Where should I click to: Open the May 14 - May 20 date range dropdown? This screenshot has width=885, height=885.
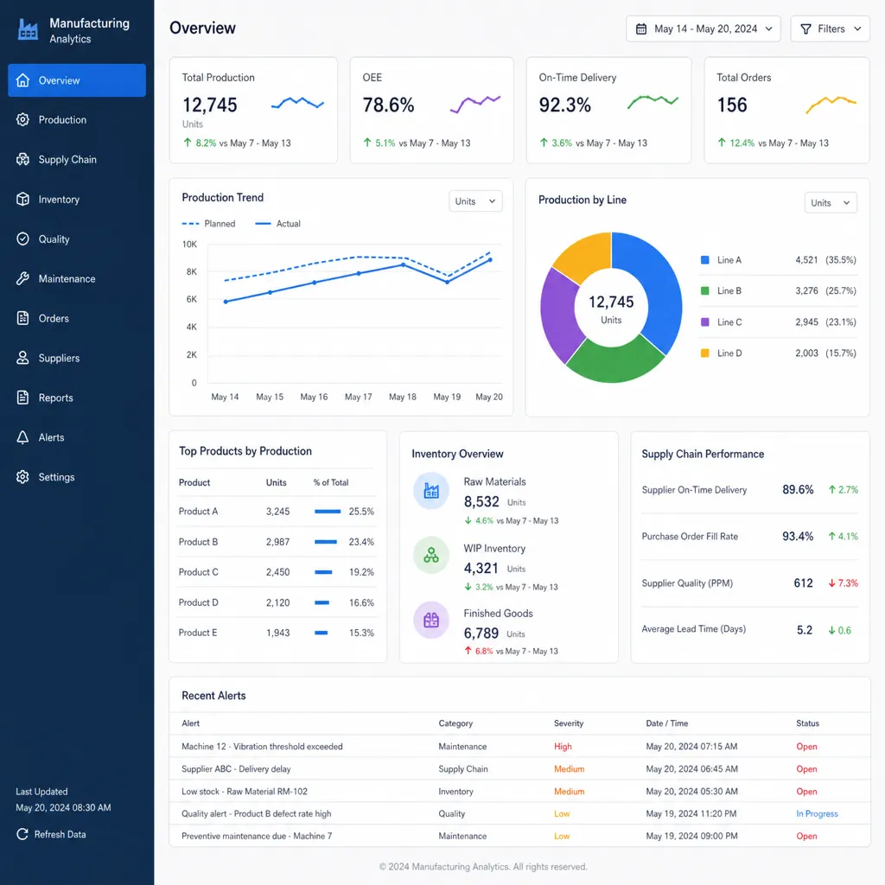coord(703,29)
